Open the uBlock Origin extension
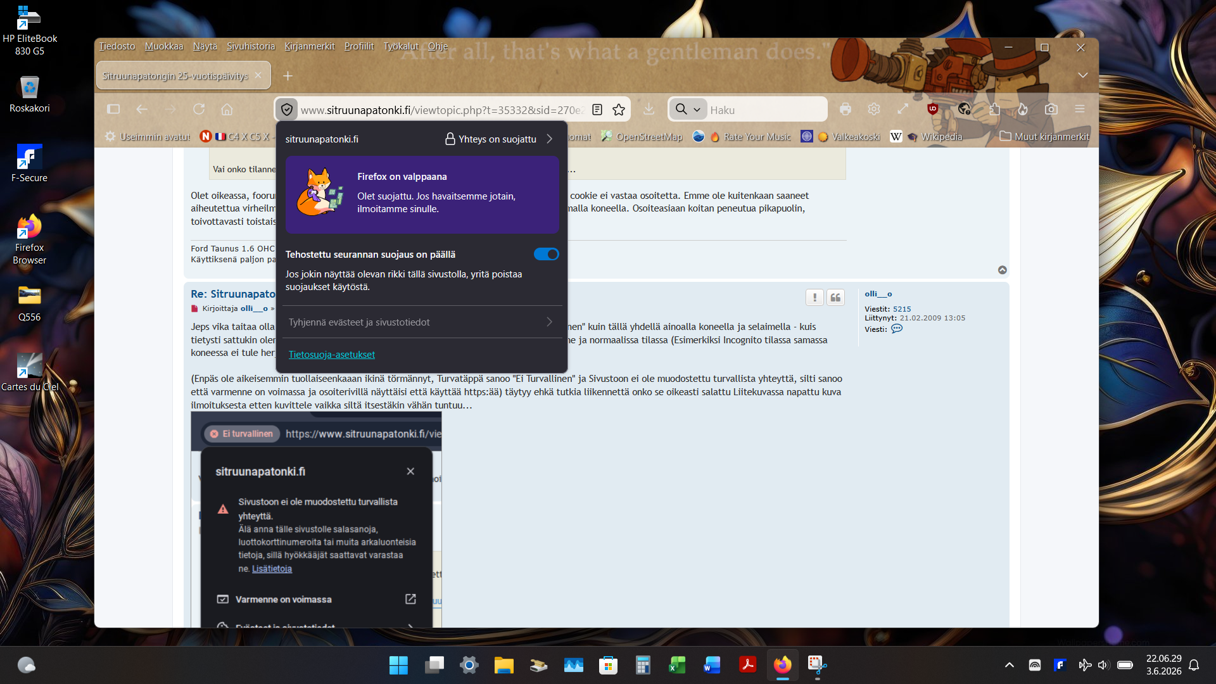1216x684 pixels. [932, 110]
